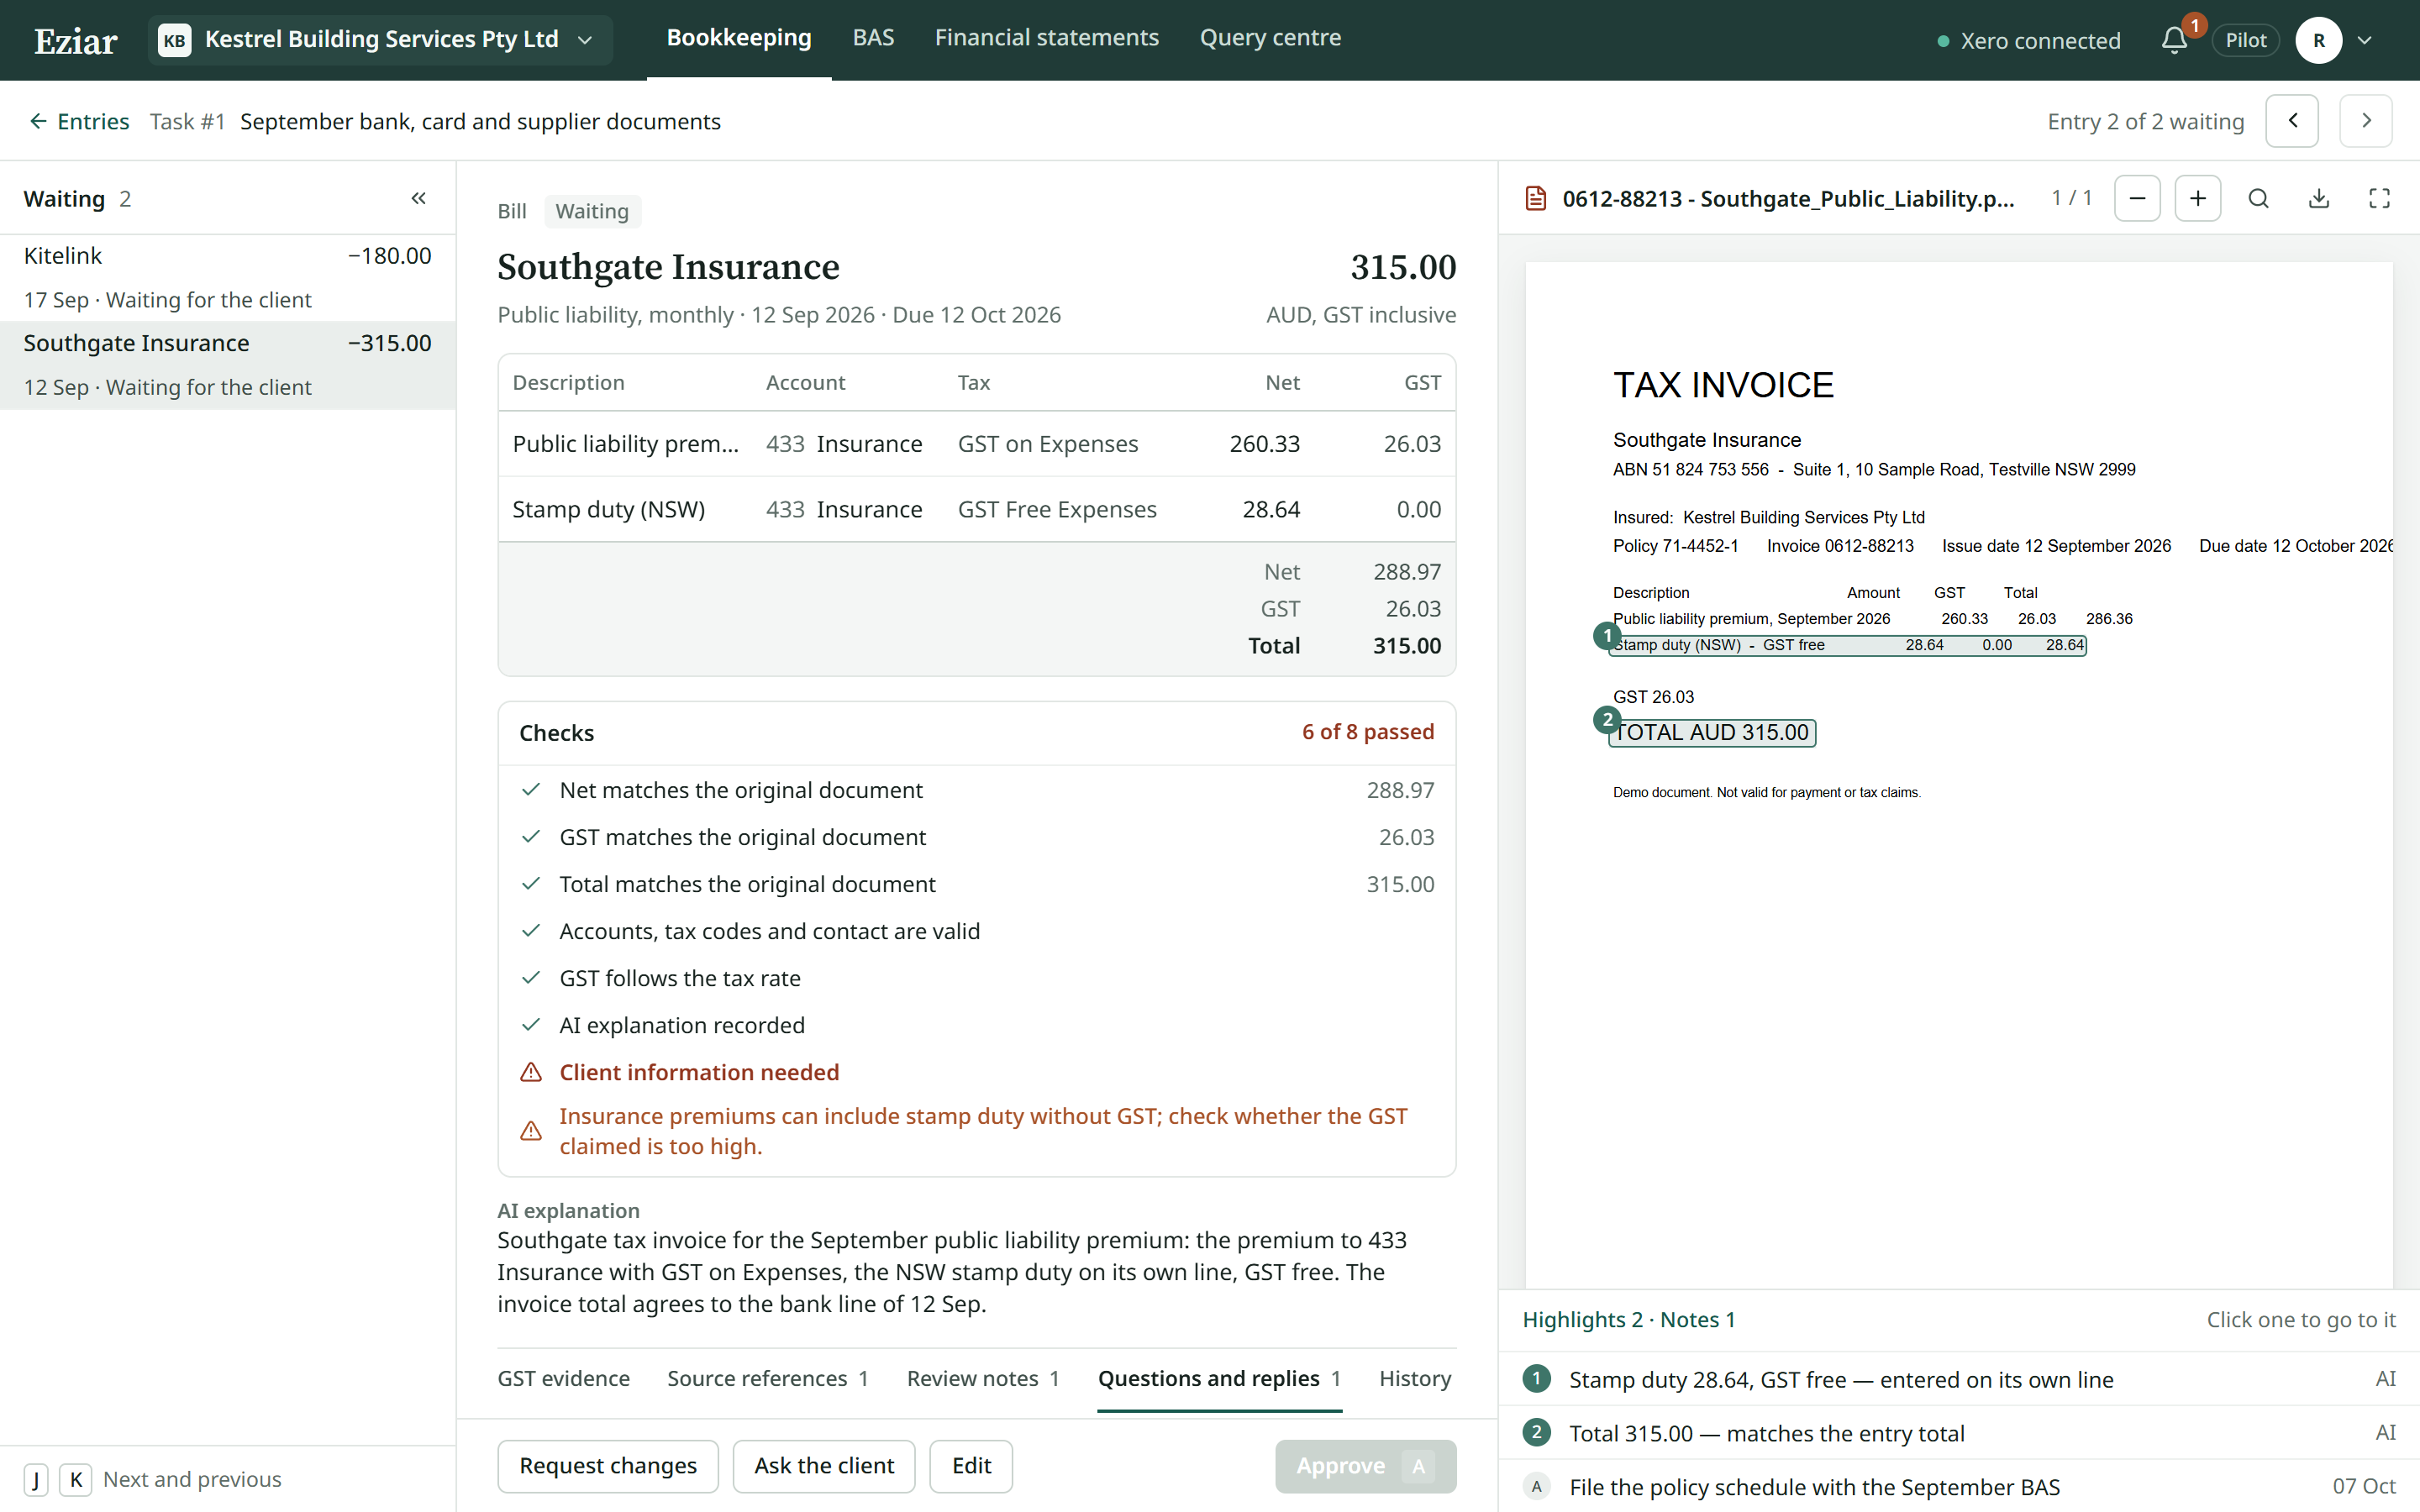Open the GST evidence tab
Viewport: 2420px width, 1512px height.
click(564, 1378)
